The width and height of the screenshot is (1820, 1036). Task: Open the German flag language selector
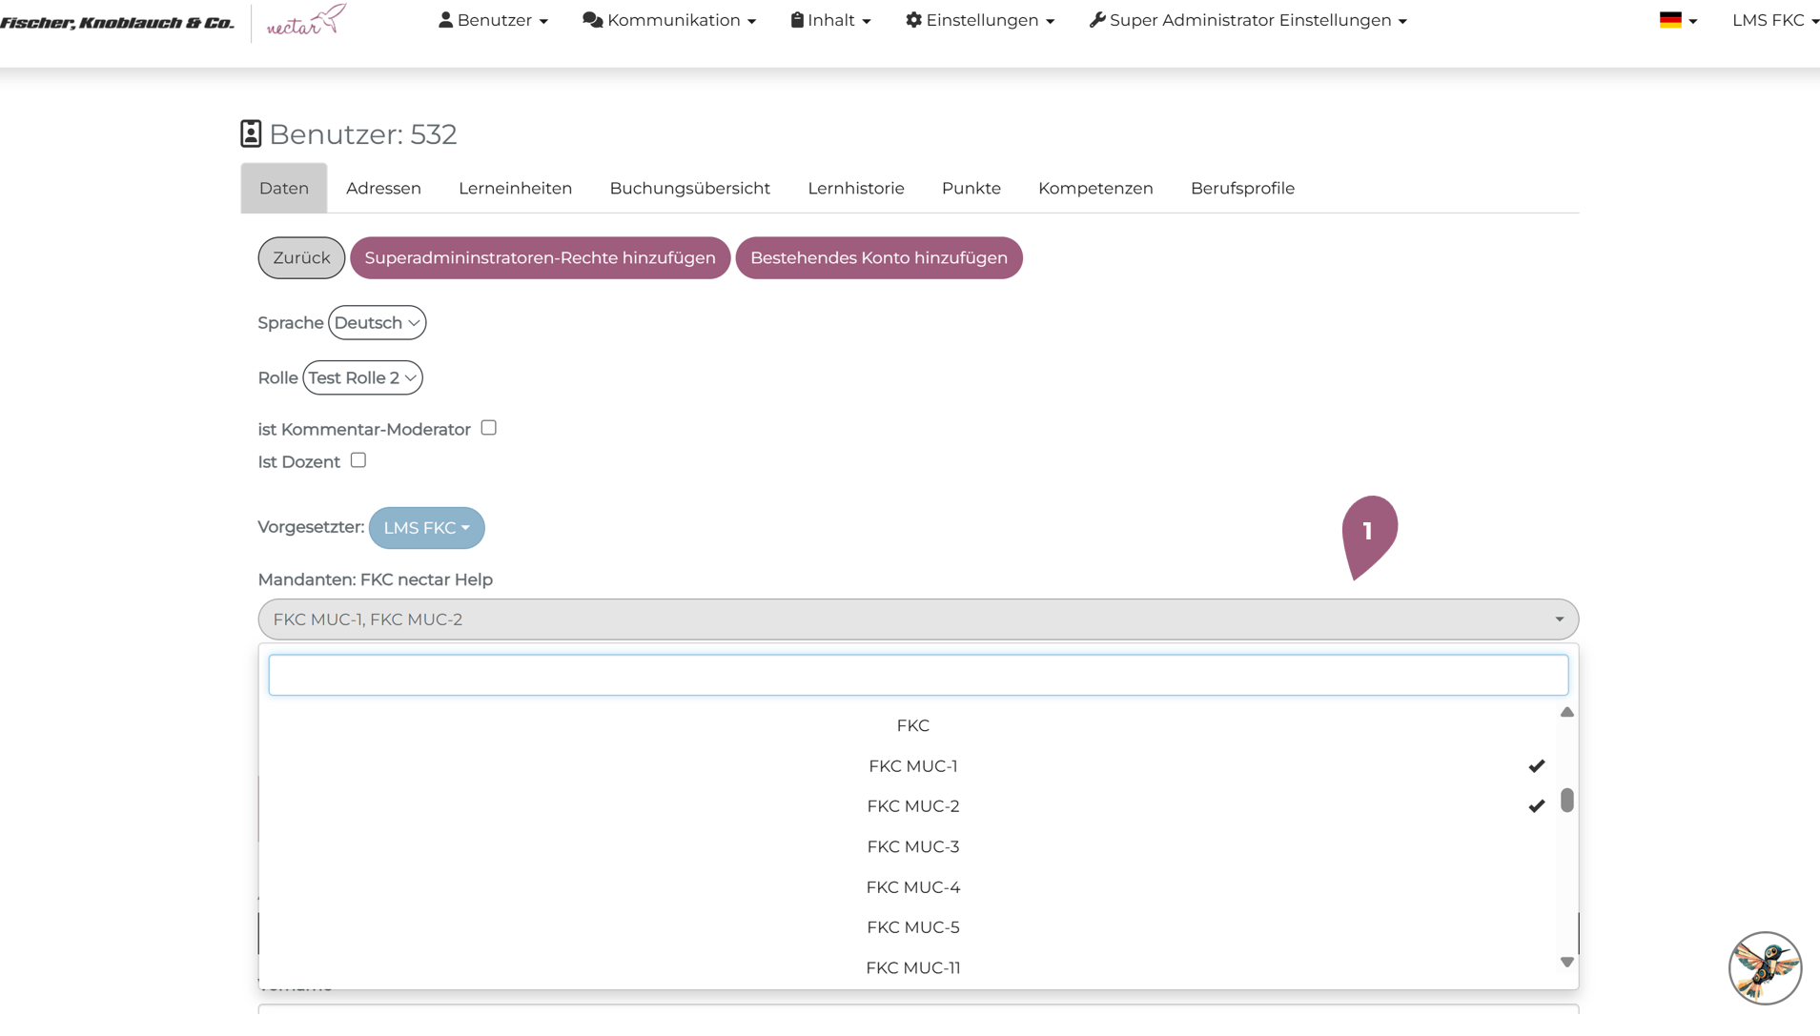click(1677, 21)
